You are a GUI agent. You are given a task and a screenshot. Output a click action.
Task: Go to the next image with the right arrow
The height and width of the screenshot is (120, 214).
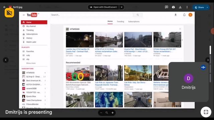tap(208, 60)
